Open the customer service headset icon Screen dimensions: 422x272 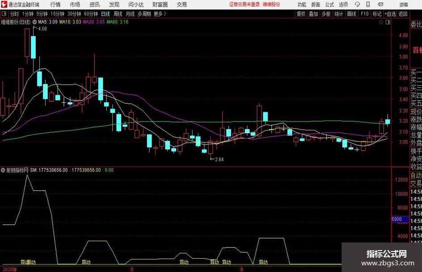[357, 4]
